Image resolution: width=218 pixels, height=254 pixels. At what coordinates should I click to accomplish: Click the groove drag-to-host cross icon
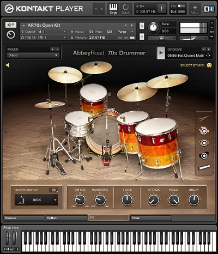tap(208, 56)
